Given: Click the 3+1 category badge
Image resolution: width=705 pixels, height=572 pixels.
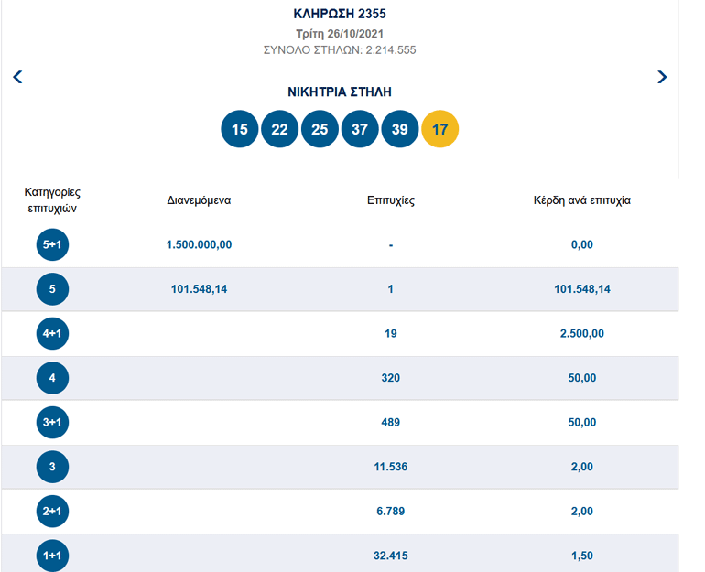Looking at the screenshot, I should click(52, 423).
